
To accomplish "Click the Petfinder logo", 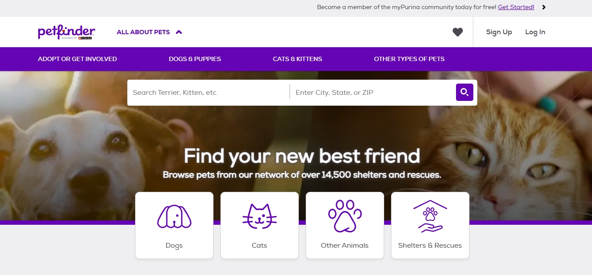I will point(66,32).
